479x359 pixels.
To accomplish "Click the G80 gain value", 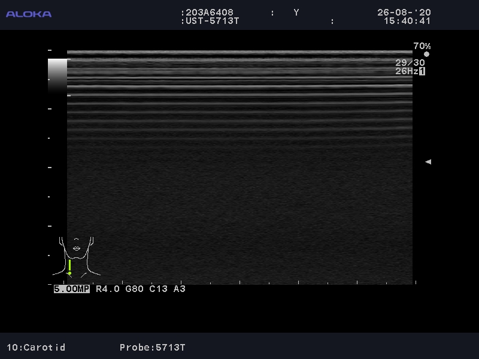I will coord(135,289).
